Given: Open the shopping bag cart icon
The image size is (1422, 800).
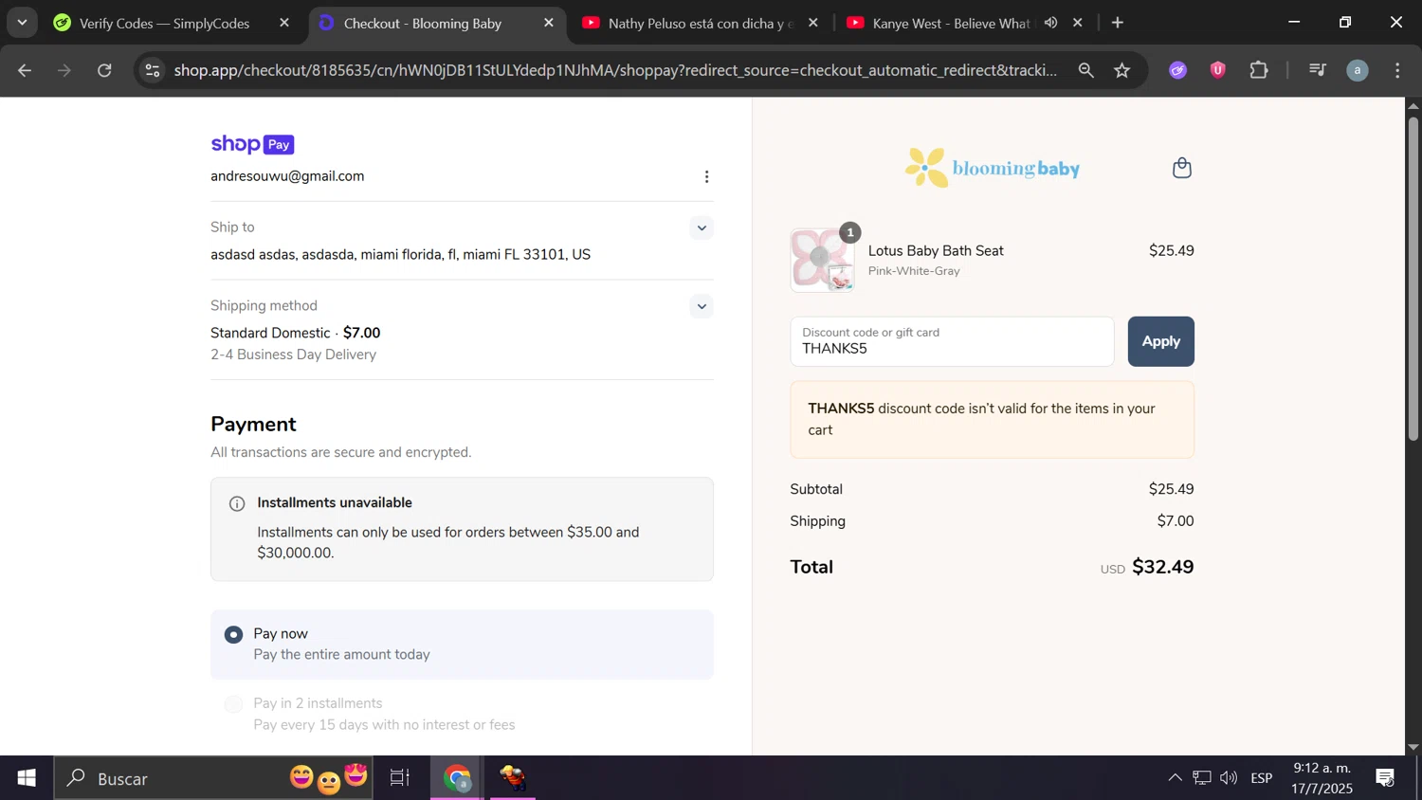Looking at the screenshot, I should coord(1182,168).
